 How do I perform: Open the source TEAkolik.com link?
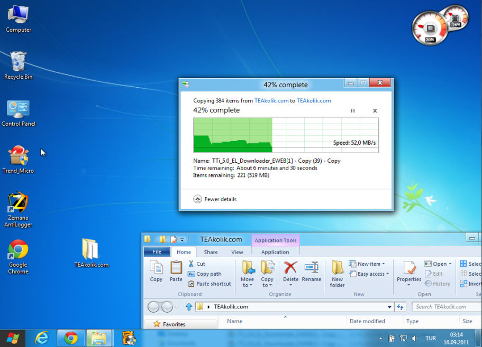(271, 101)
